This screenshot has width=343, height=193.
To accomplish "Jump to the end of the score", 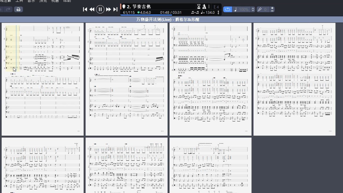I will [115, 9].
